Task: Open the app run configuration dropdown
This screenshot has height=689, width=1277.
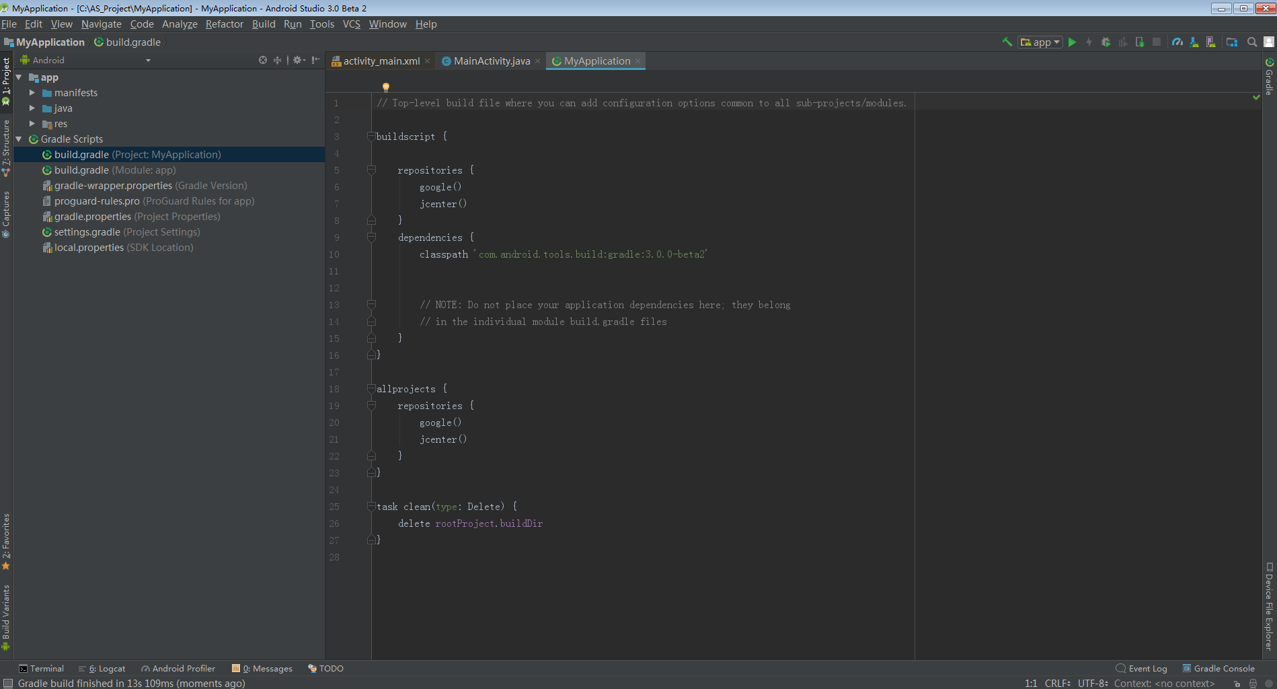Action: 1040,42
